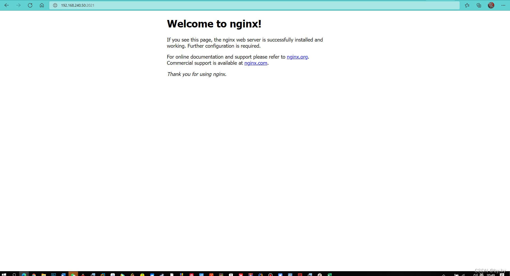The height and width of the screenshot is (276, 510).
Task: Open QQ penguin icon in taskbar
Action: tap(83, 274)
